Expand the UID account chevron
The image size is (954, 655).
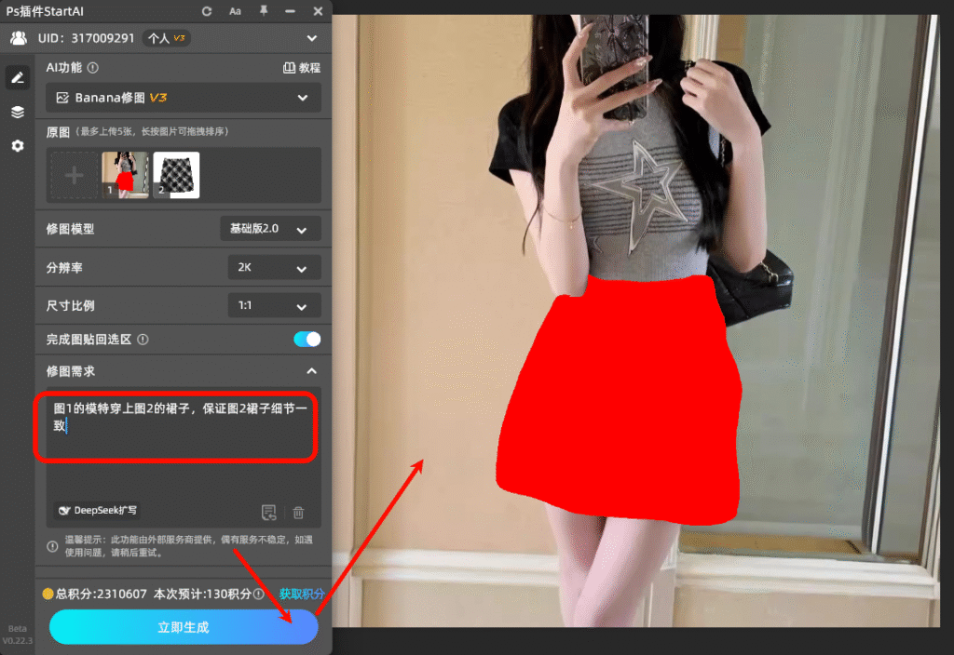coord(311,38)
